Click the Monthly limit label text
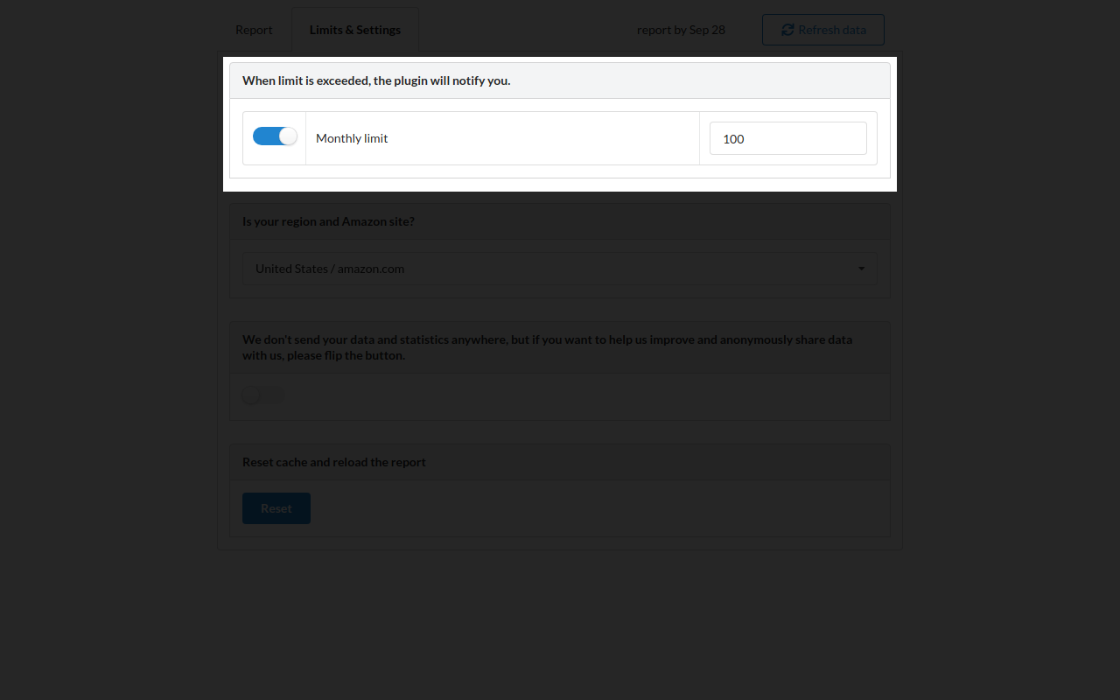 (352, 138)
